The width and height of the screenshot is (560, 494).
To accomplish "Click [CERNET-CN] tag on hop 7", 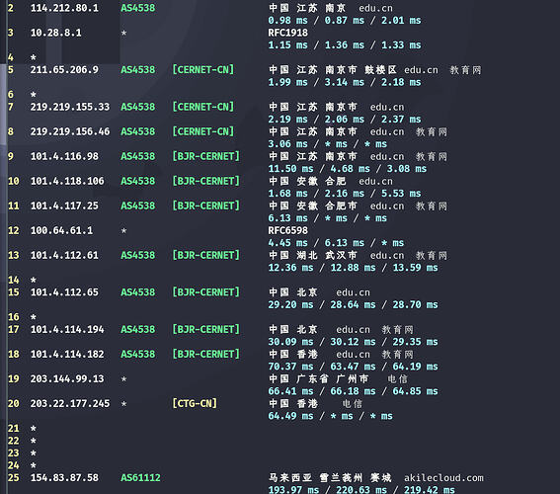I will click(x=203, y=107).
